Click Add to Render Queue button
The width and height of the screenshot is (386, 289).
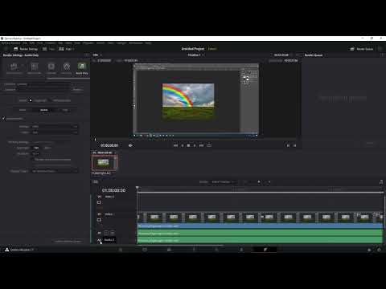pos(68,242)
